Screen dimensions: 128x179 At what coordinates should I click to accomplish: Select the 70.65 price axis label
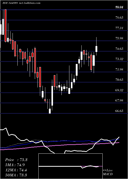(x=119, y=80)
